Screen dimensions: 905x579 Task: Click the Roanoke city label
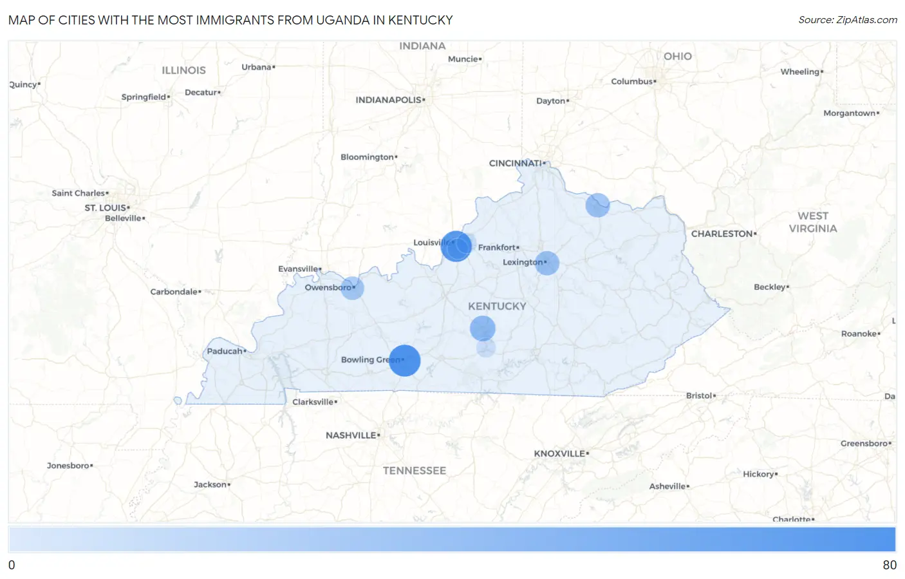click(x=859, y=334)
